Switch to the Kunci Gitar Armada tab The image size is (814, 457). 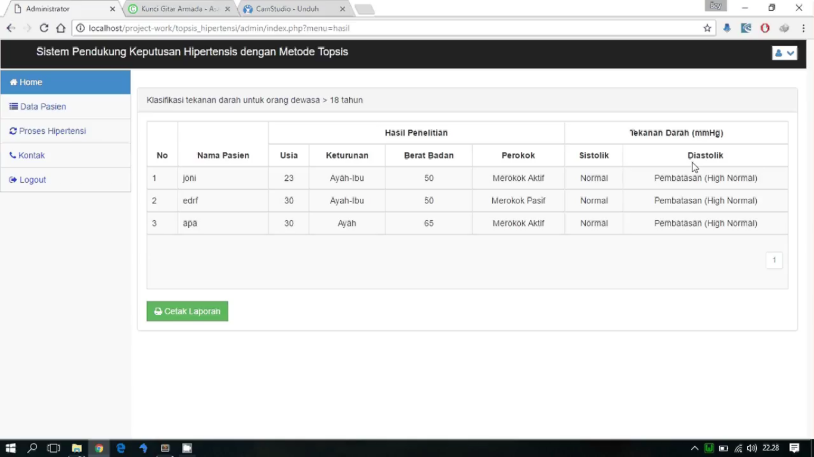click(179, 9)
